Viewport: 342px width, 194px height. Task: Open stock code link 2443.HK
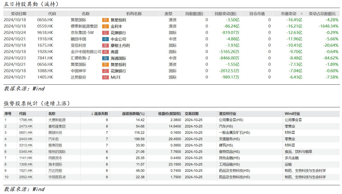click(x=26, y=139)
